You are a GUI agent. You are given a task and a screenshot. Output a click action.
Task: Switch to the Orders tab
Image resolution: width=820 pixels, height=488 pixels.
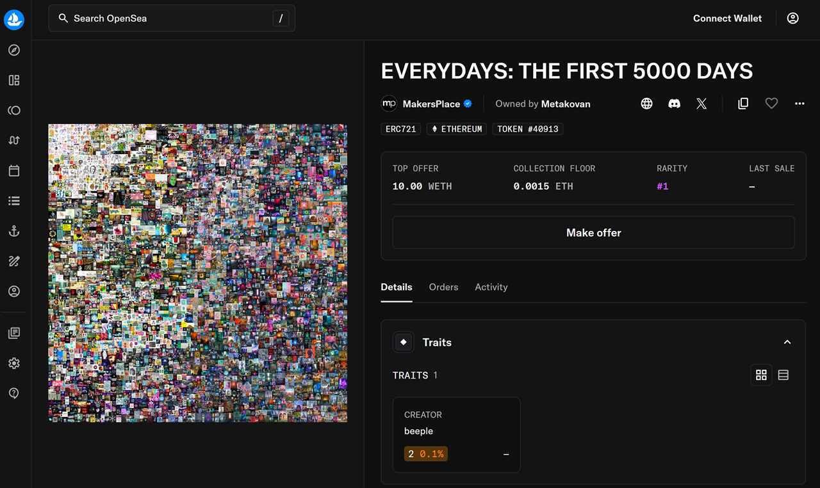(443, 287)
